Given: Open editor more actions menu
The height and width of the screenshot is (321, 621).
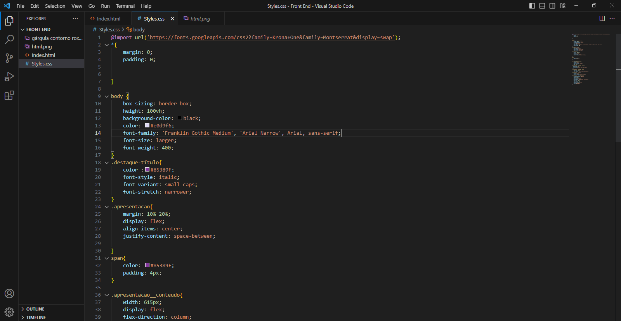Looking at the screenshot, I should coord(612,19).
